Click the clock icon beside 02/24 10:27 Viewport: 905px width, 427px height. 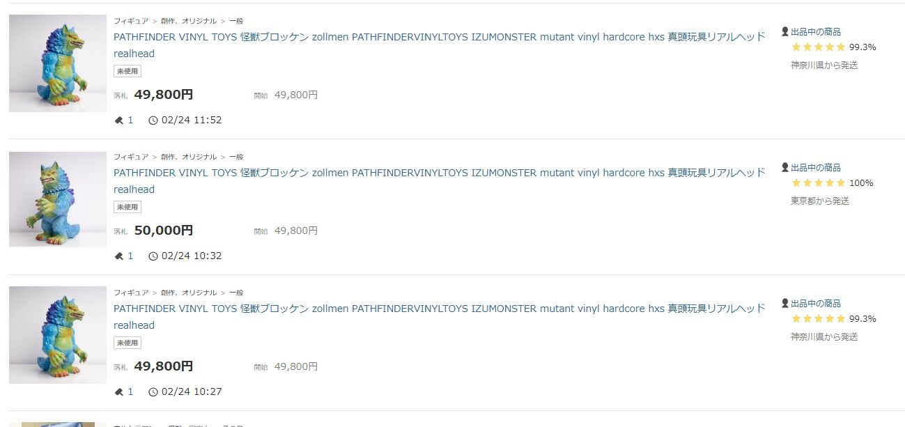click(x=153, y=391)
